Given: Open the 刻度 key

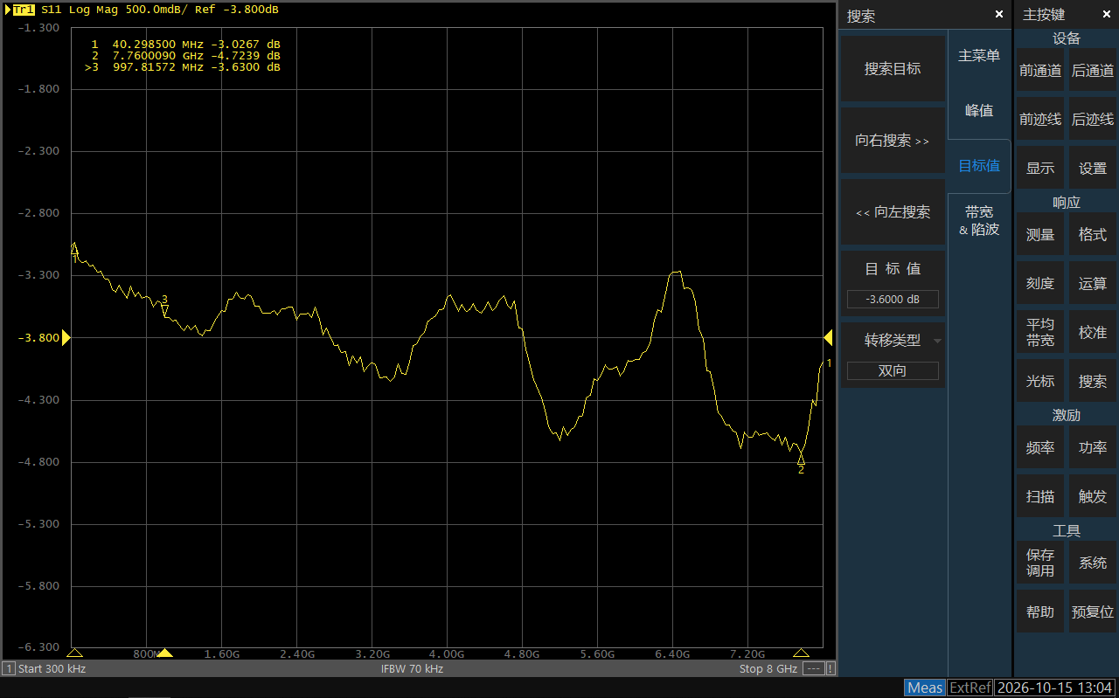Looking at the screenshot, I should 1040,284.
